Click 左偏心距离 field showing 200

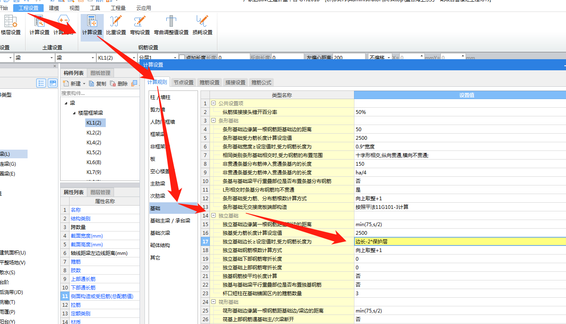(x=349, y=58)
